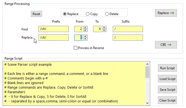
Task: Click the CBE arrow button
Action: tap(166, 45)
